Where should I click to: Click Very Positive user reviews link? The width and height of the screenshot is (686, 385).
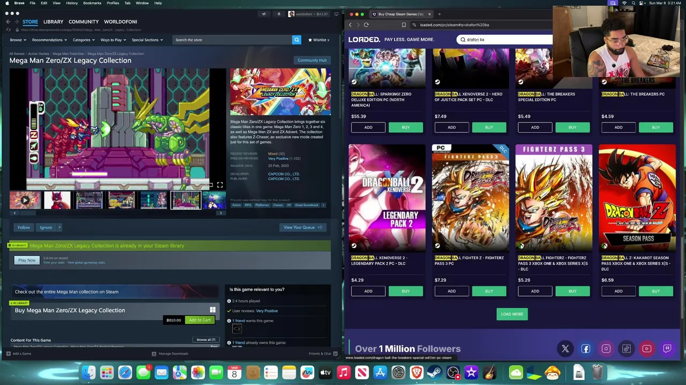tap(267, 311)
